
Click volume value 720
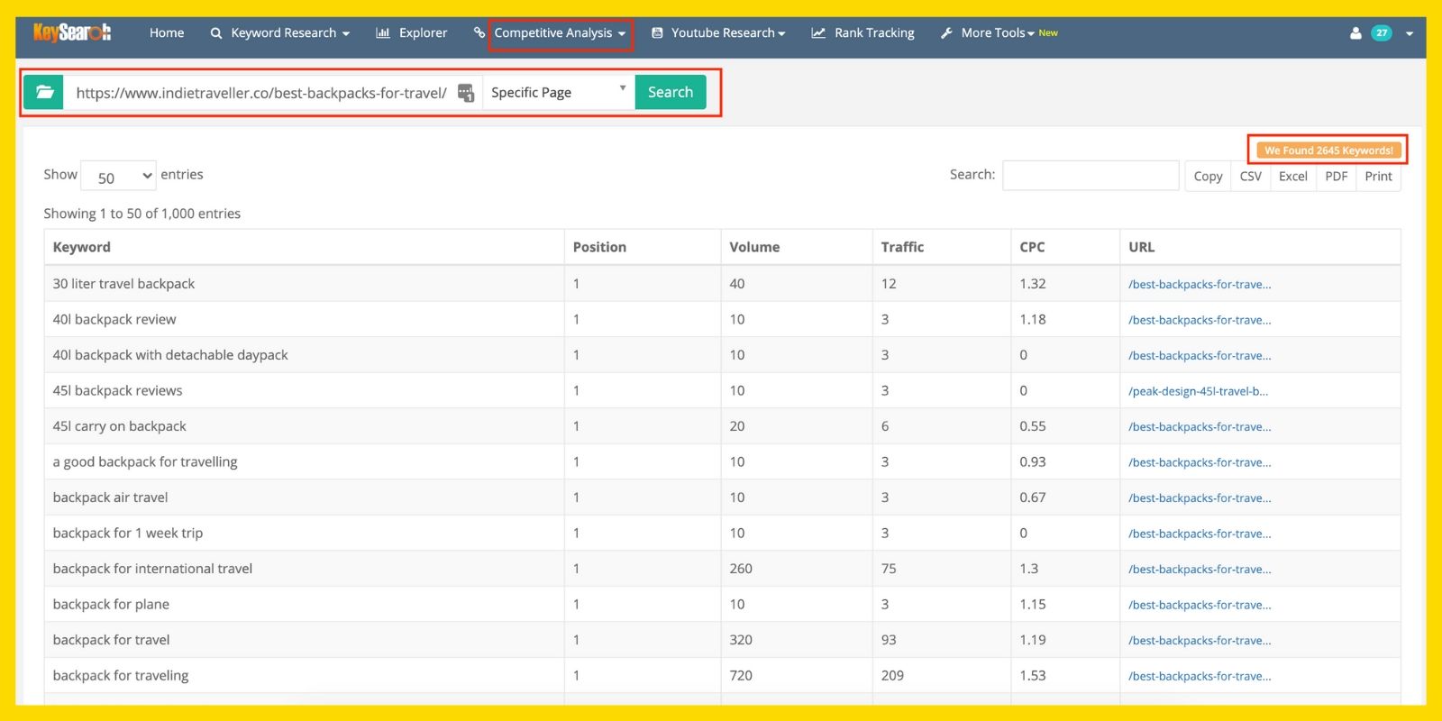(x=741, y=676)
